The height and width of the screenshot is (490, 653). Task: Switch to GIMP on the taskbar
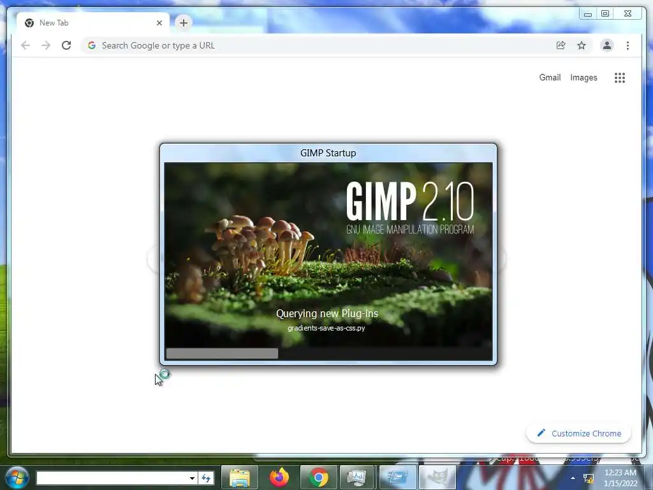437,477
